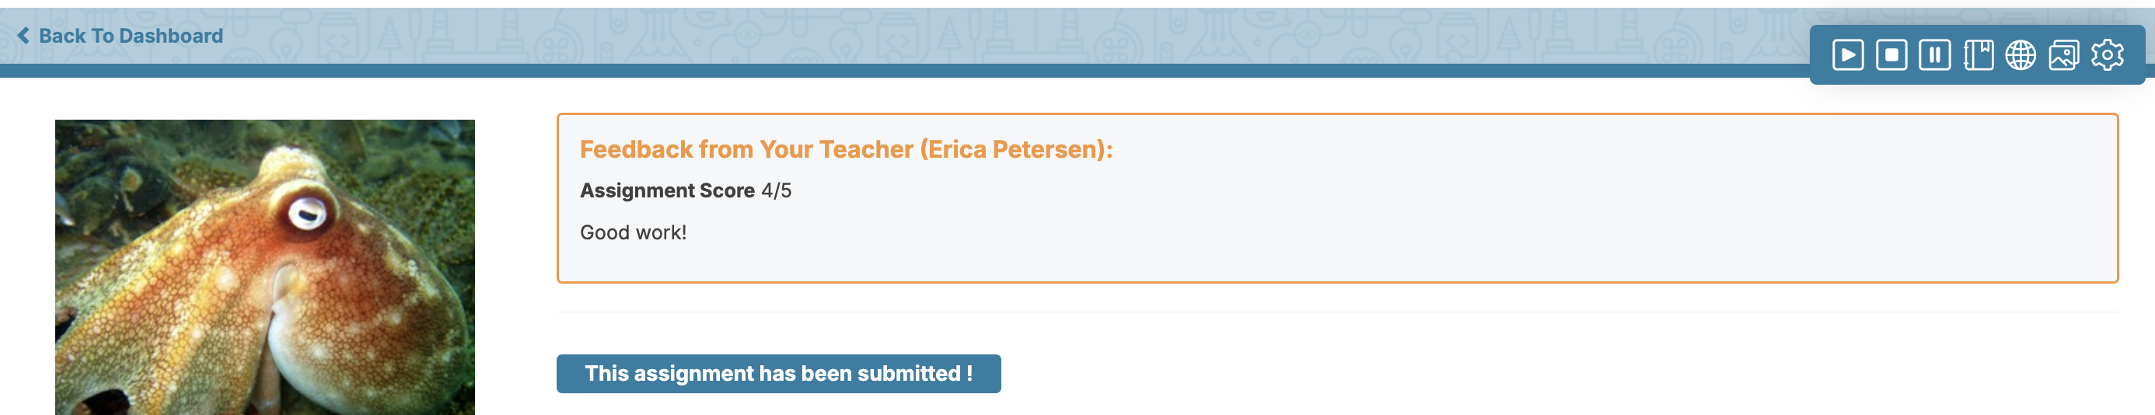This screenshot has width=2155, height=415.
Task: Open the toolbar settings gear
Action: pos(2108,55)
